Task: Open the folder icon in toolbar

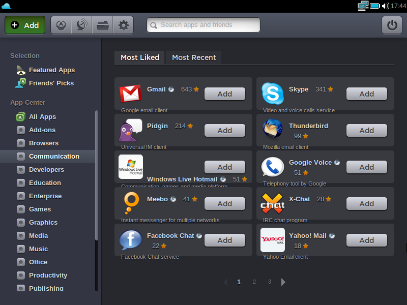Action: (x=103, y=25)
